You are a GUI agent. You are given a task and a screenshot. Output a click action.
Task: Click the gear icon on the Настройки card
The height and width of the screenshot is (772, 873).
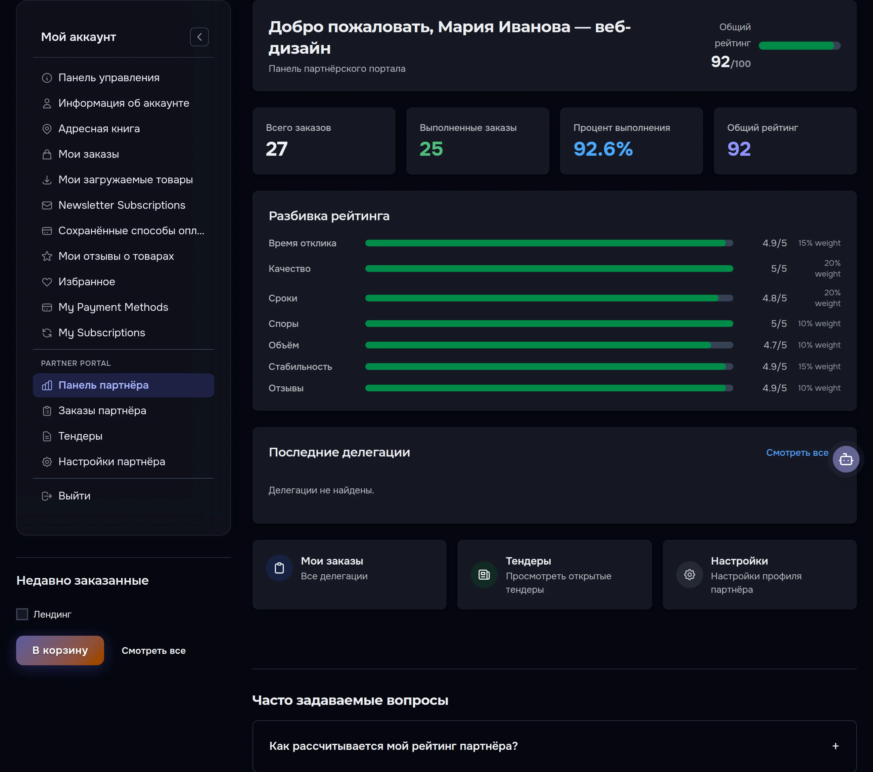689,575
